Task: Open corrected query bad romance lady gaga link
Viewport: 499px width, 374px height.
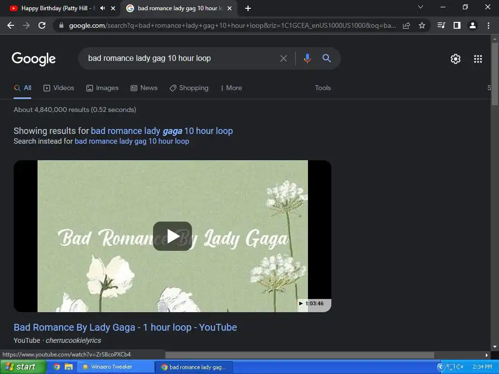Action: click(x=162, y=131)
